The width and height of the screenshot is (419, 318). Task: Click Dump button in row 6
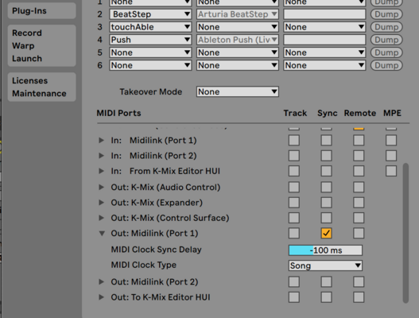coord(386,65)
